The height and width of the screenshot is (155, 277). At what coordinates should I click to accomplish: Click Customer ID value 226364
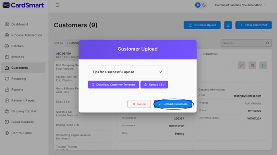(179, 119)
